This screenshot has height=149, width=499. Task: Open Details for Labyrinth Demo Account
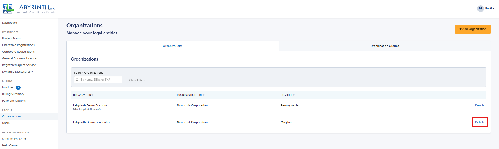[x=480, y=105]
